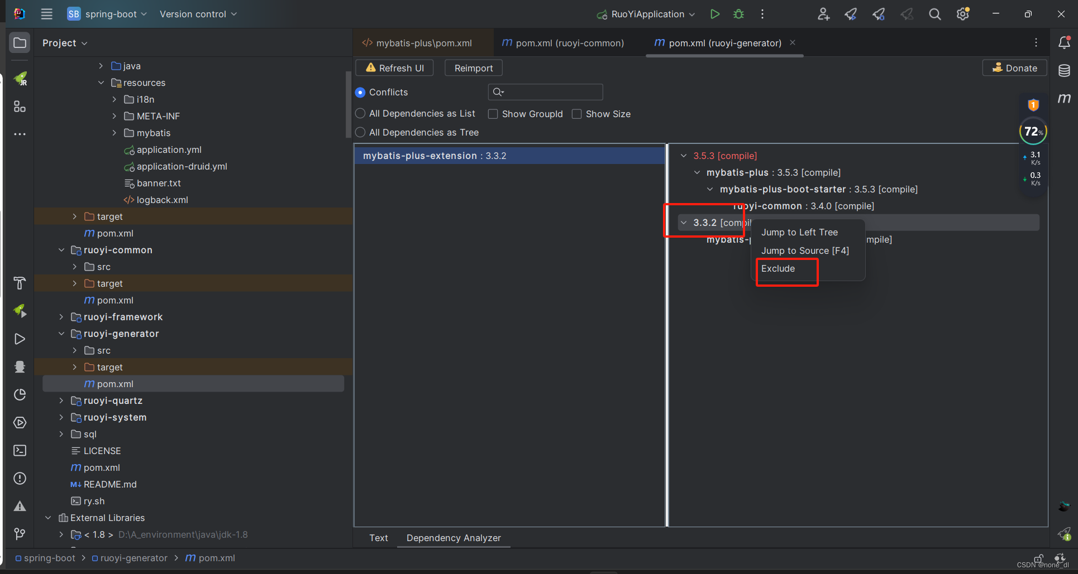Open the Services tool window

[x=20, y=422]
